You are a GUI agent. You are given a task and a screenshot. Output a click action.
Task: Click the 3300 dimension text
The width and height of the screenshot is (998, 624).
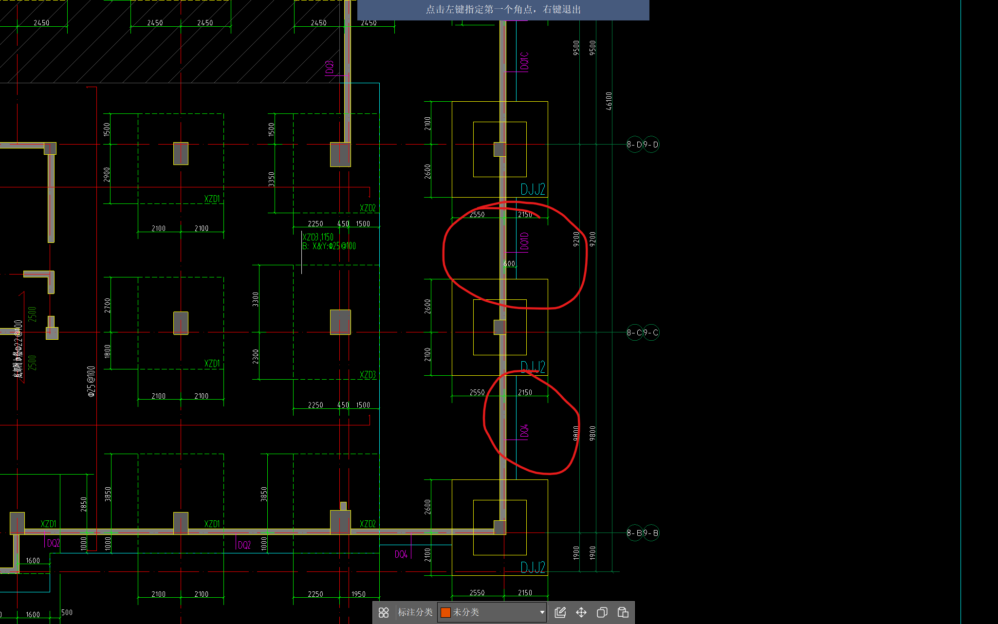(256, 299)
